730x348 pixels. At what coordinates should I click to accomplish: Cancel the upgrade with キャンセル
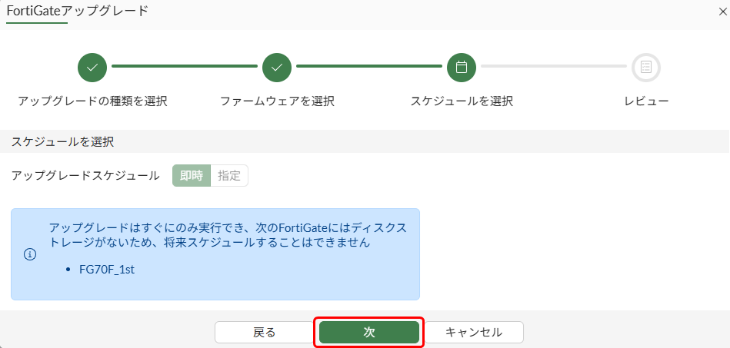474,332
